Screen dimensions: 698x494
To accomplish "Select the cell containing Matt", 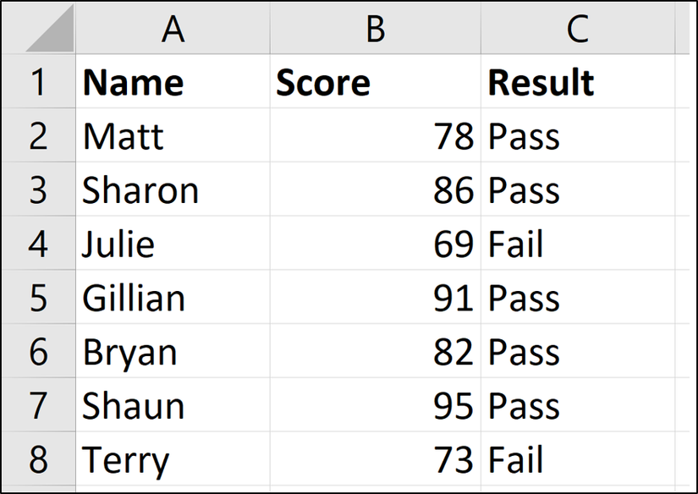I will pos(173,136).
